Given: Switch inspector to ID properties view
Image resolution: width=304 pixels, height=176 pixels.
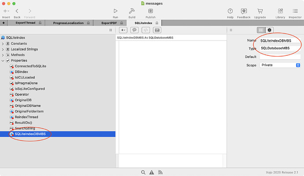Looking at the screenshot, I should (261, 30).
